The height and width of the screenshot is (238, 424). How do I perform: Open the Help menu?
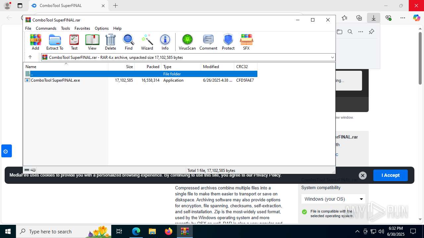(117, 28)
